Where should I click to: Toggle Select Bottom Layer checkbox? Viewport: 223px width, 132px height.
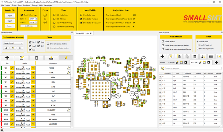coord(22,15)
